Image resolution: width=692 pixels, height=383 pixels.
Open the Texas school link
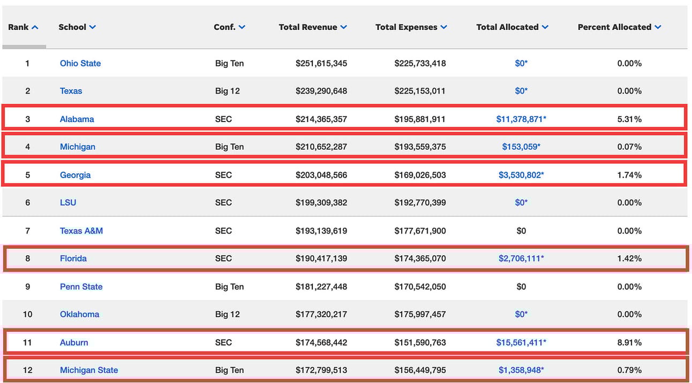[x=71, y=91]
